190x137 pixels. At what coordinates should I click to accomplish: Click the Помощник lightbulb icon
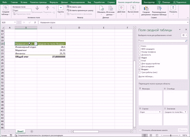[x=159, y=2]
